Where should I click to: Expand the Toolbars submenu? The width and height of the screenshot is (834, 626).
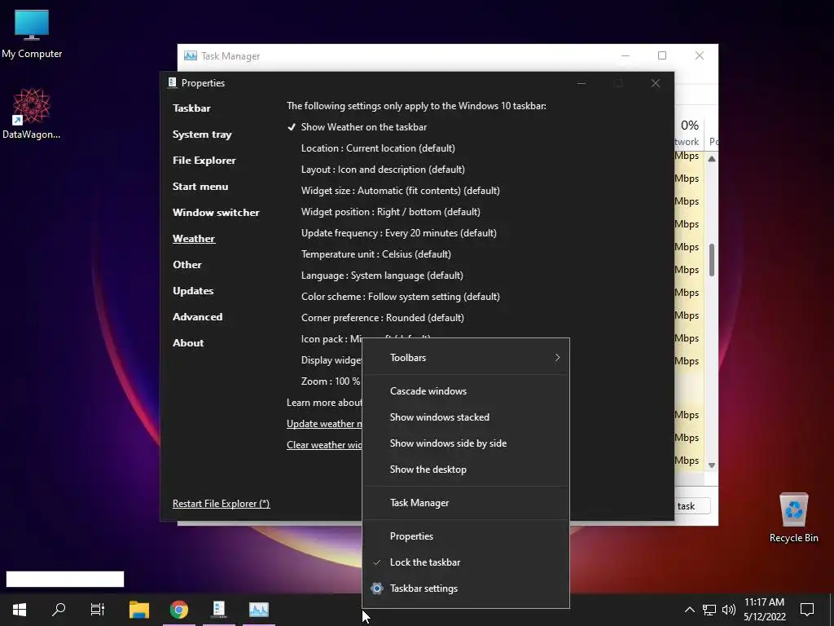(x=465, y=358)
